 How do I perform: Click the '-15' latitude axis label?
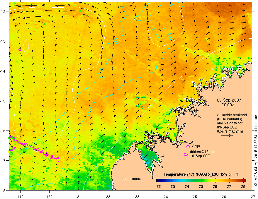tap(3, 101)
